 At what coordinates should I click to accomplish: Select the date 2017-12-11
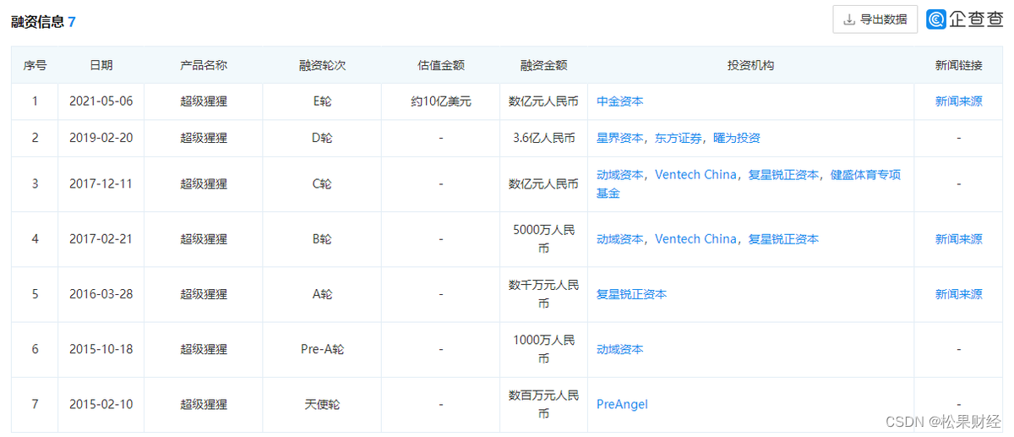pyautogui.click(x=101, y=183)
